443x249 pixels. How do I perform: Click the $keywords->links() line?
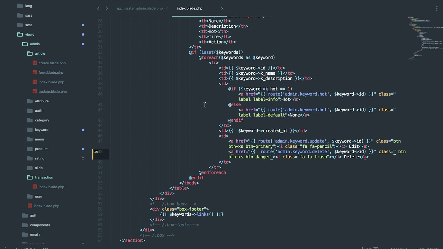point(191,214)
